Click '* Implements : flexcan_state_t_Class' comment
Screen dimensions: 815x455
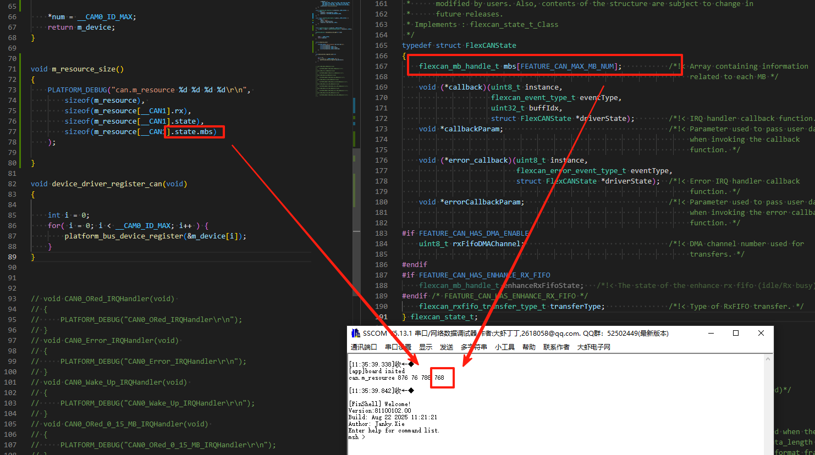coord(482,24)
